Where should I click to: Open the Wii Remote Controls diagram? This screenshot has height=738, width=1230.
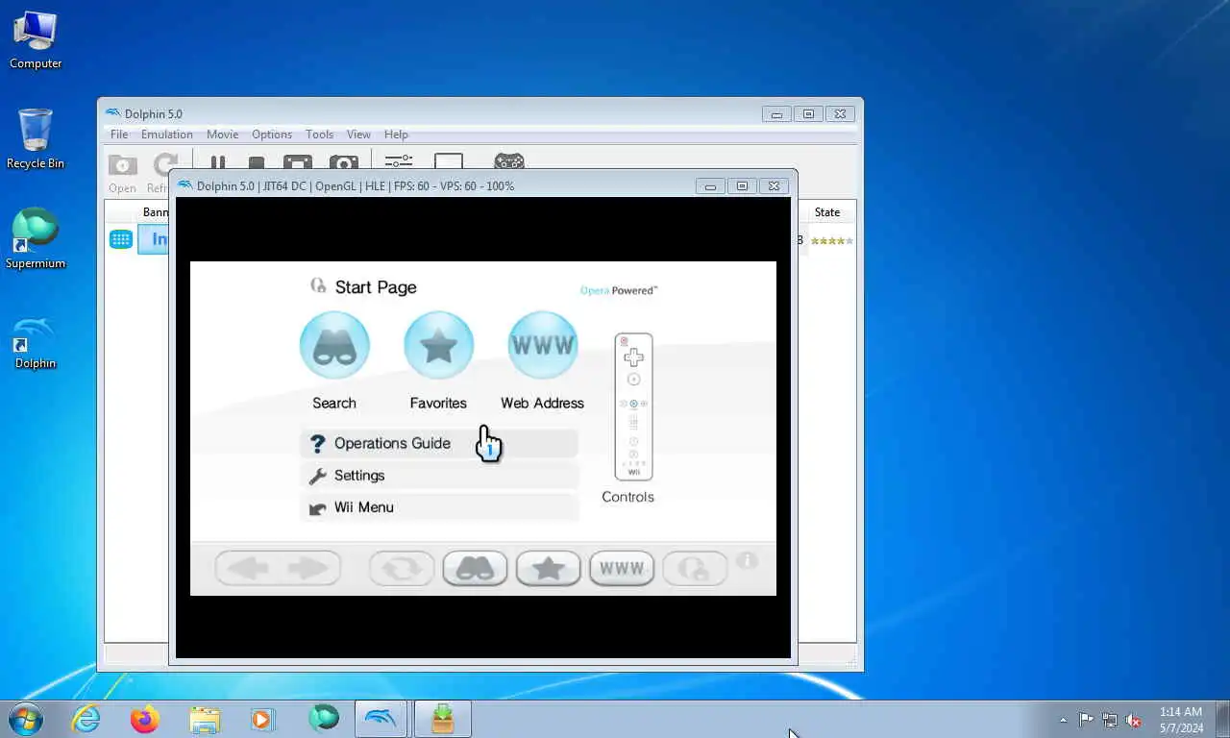pos(633,406)
